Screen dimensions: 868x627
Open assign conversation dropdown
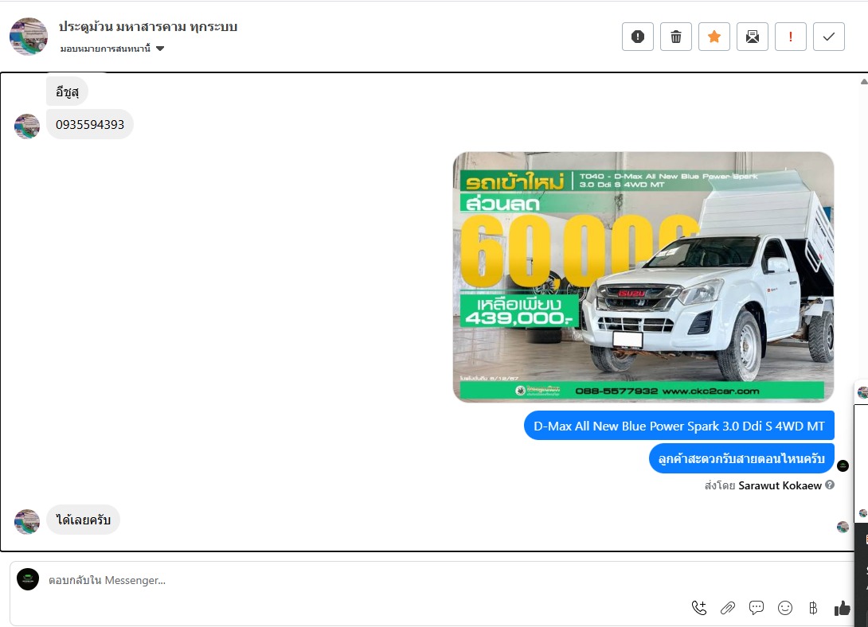(112, 49)
